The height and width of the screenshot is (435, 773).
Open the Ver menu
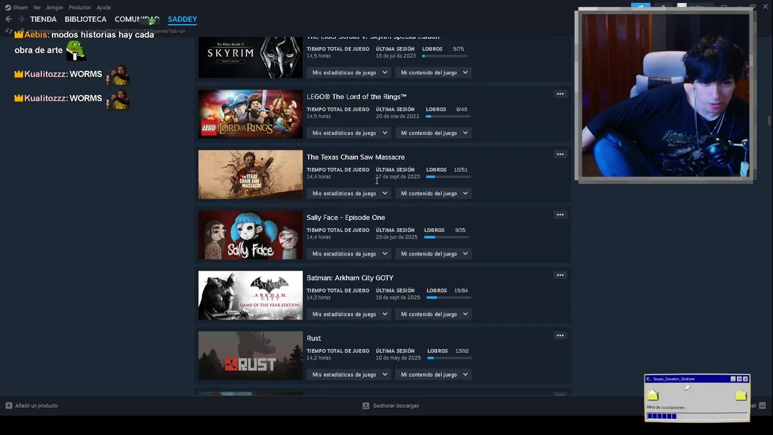(37, 7)
